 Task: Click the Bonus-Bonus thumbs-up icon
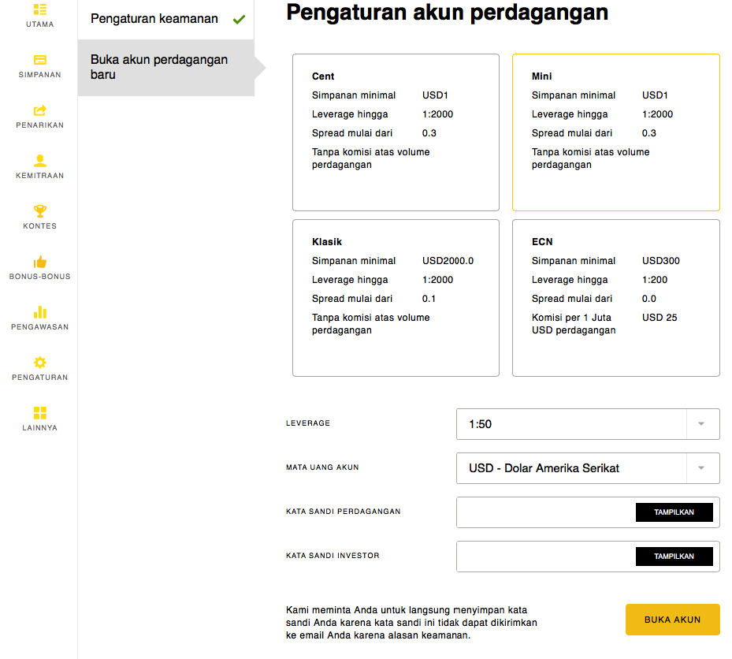40,262
